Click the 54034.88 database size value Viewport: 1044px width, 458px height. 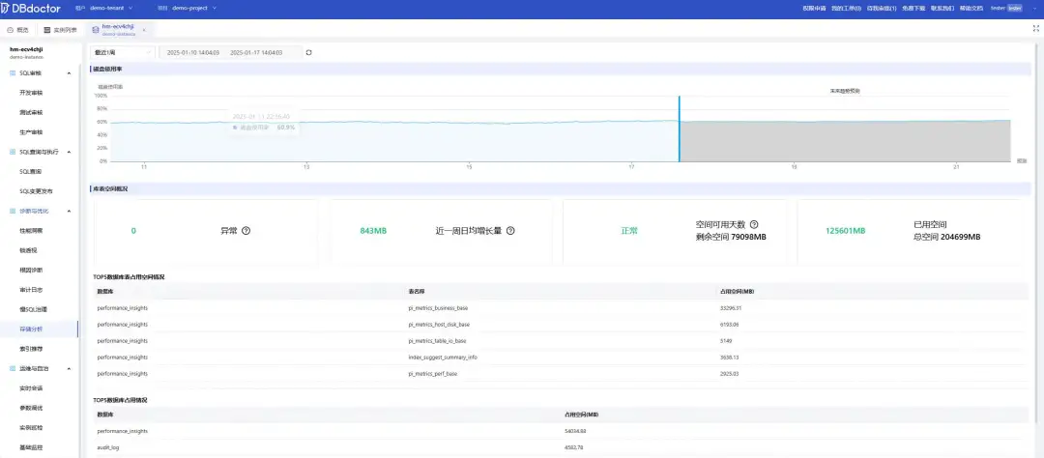[x=574, y=431]
